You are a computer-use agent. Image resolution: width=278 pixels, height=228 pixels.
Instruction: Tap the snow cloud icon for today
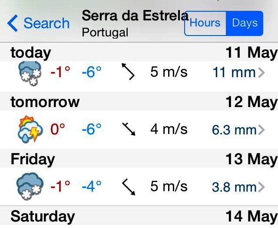click(30, 73)
